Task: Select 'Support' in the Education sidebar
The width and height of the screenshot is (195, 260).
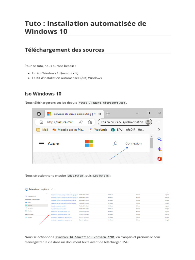Action: click(x=29, y=217)
